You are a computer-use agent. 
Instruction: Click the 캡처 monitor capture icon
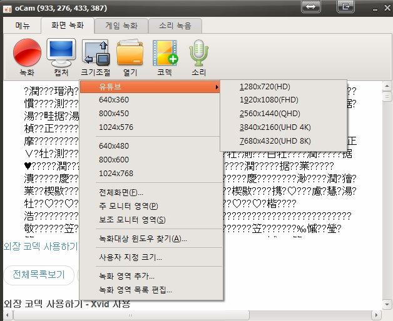61,52
